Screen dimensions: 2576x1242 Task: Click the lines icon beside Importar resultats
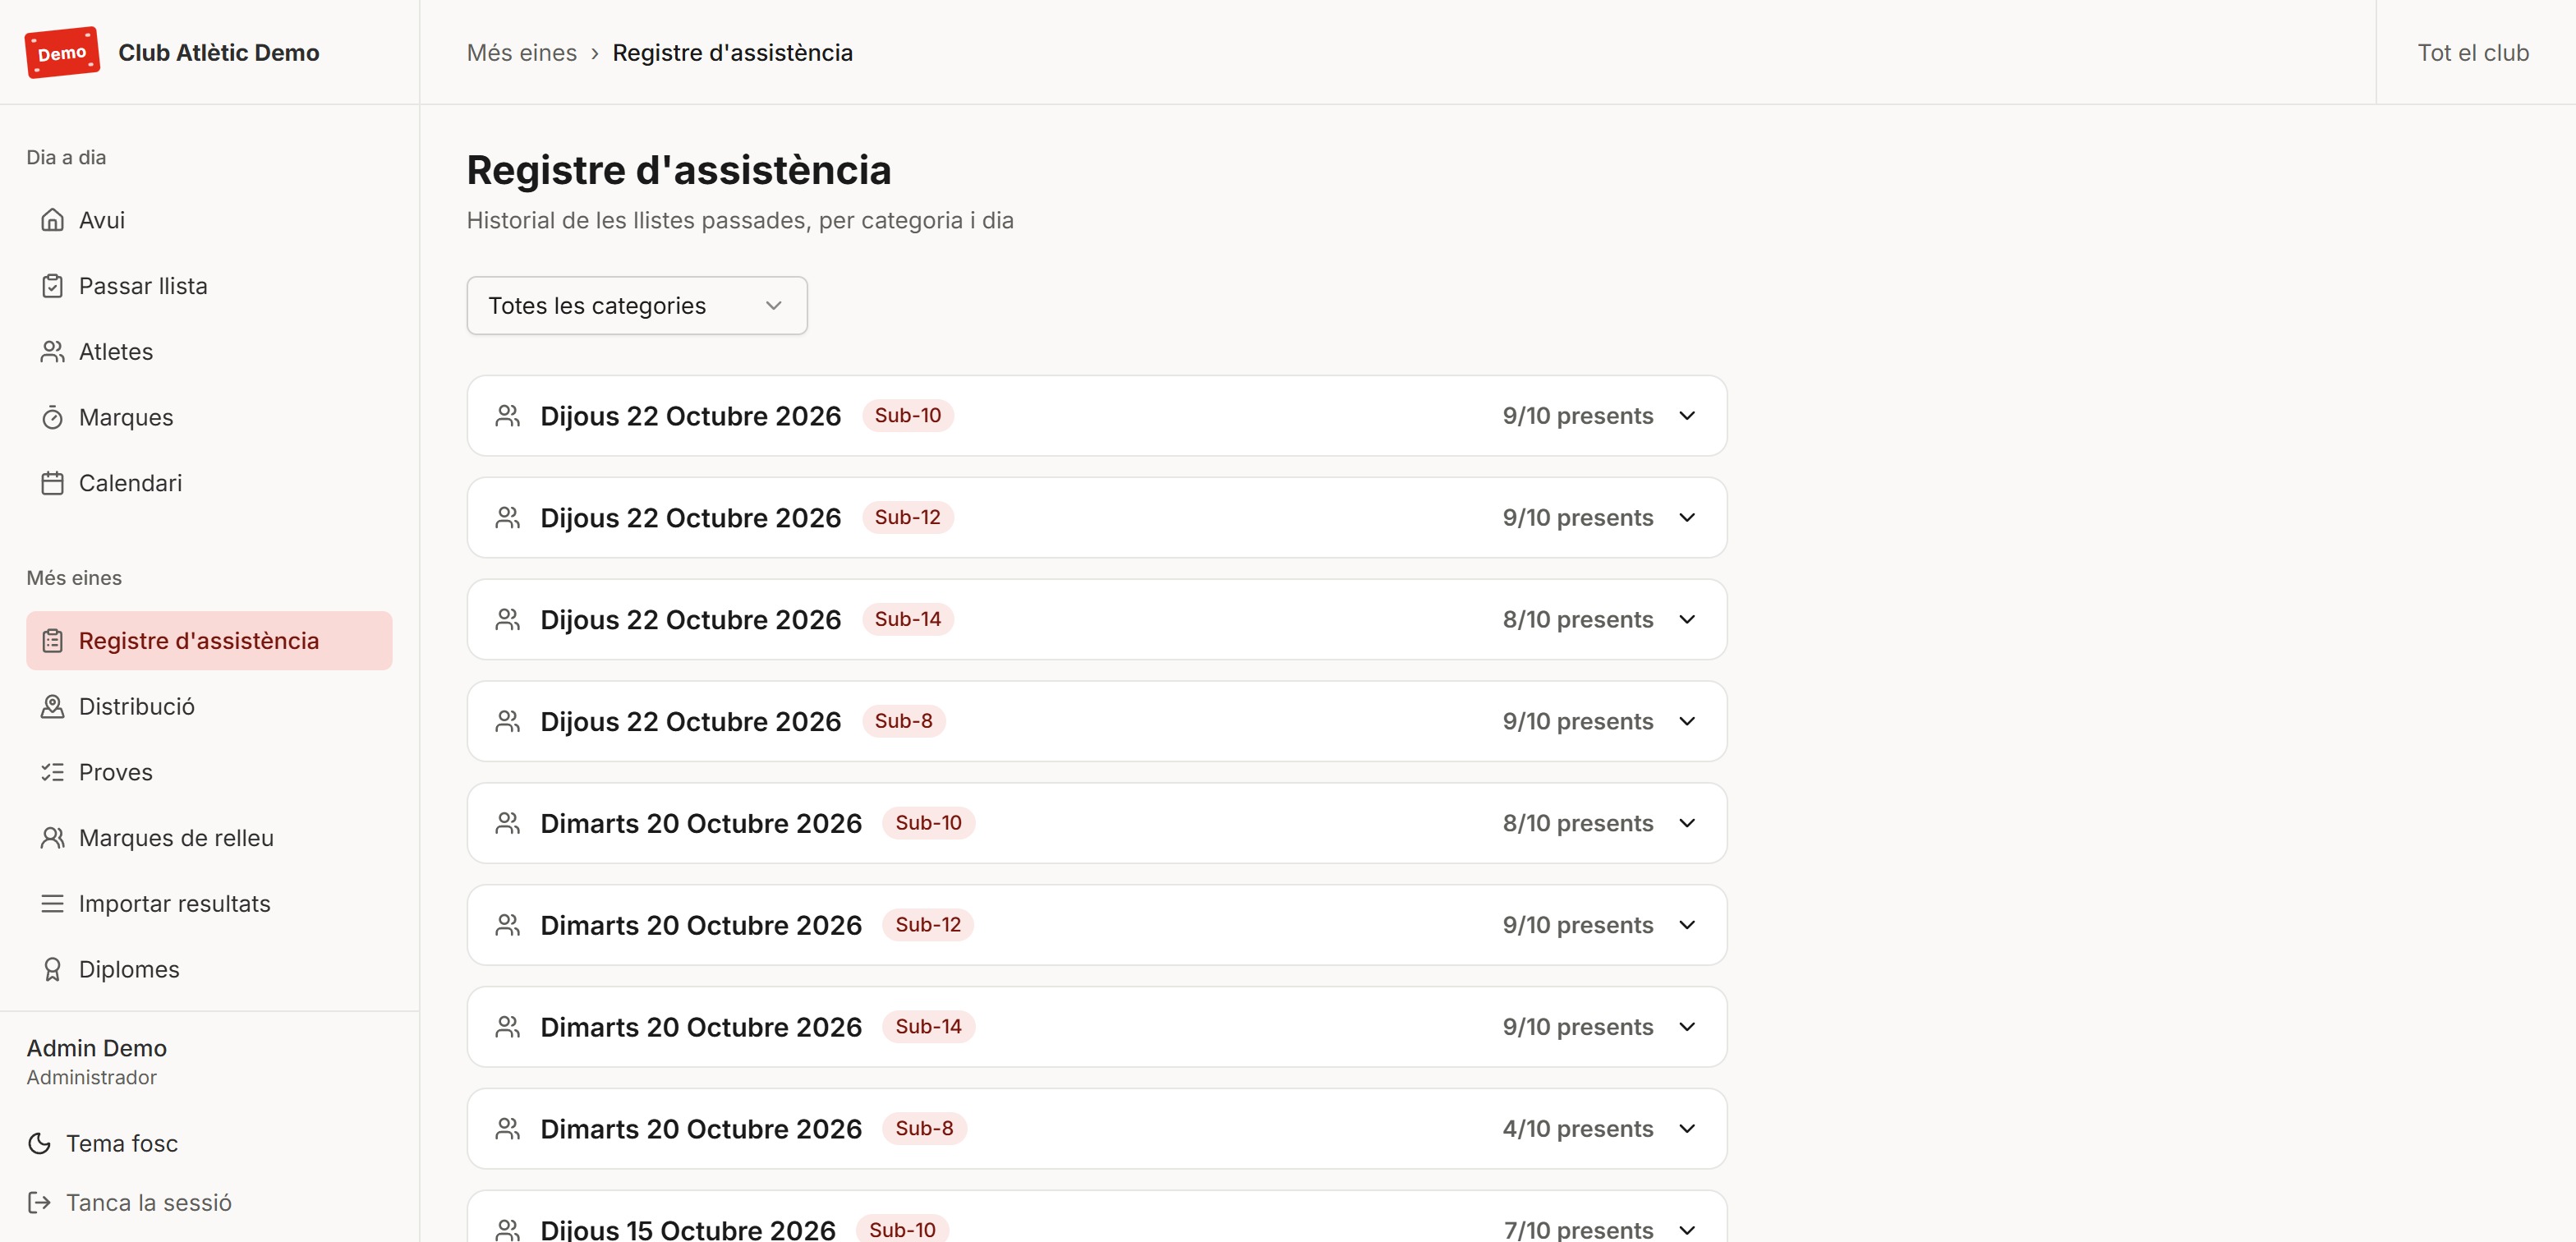[x=52, y=904]
